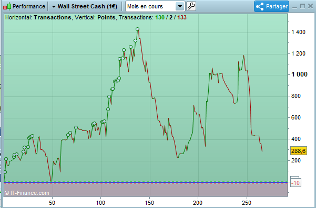Open the wrench settings icon
The image size is (316, 208).
tap(191, 6)
